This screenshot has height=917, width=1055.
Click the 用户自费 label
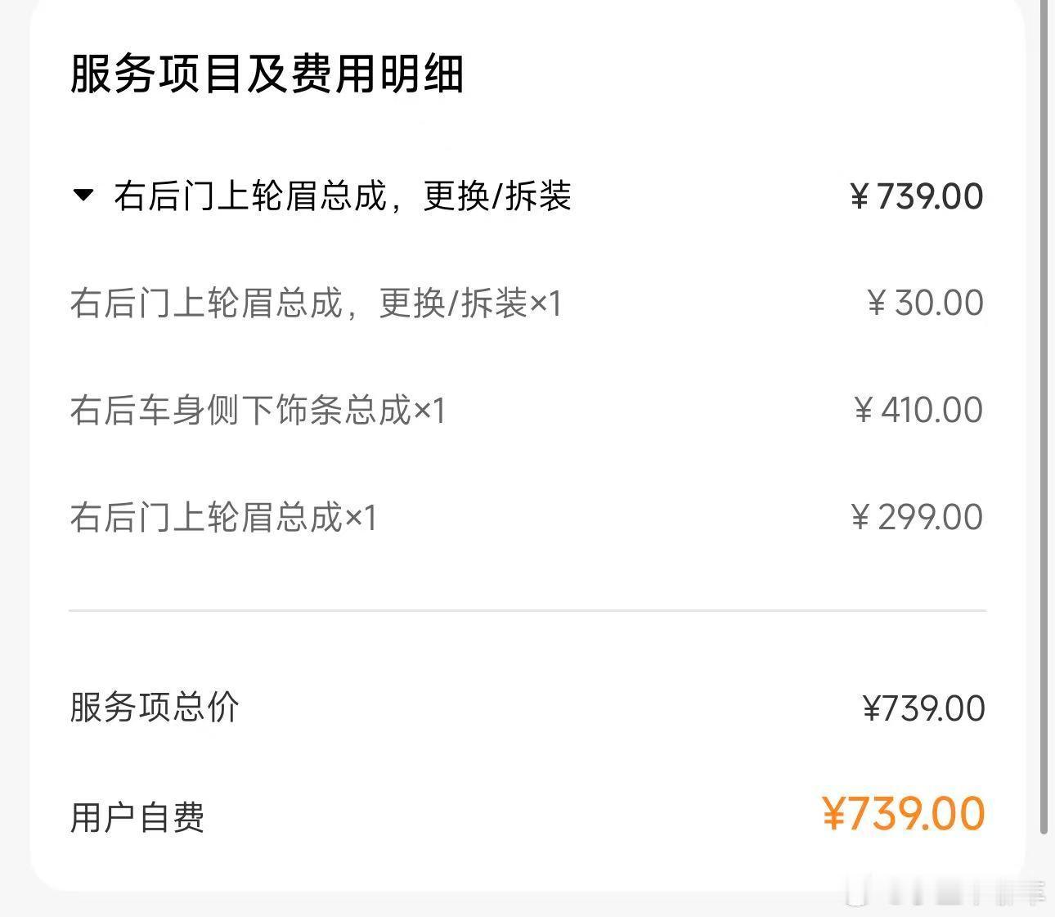(x=137, y=817)
